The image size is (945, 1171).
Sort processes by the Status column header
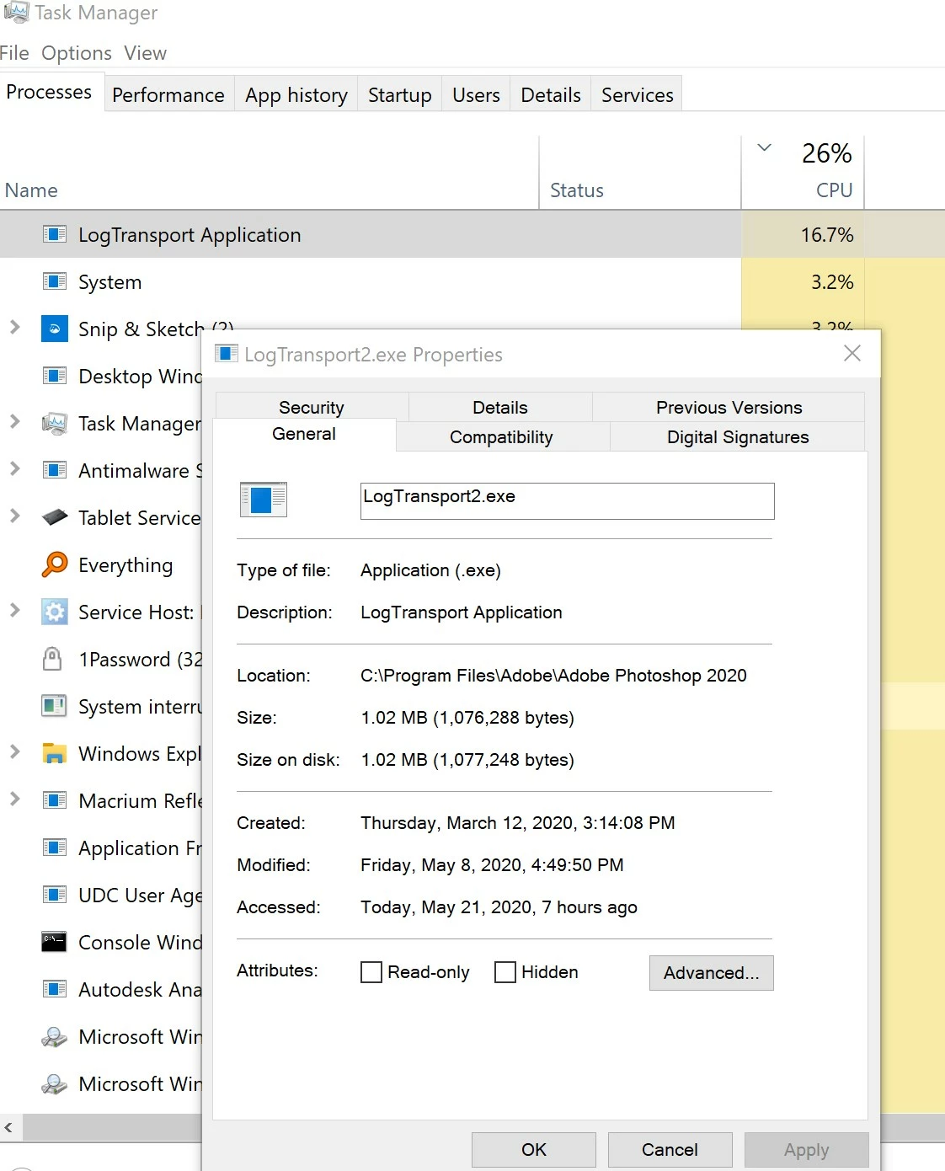click(577, 190)
